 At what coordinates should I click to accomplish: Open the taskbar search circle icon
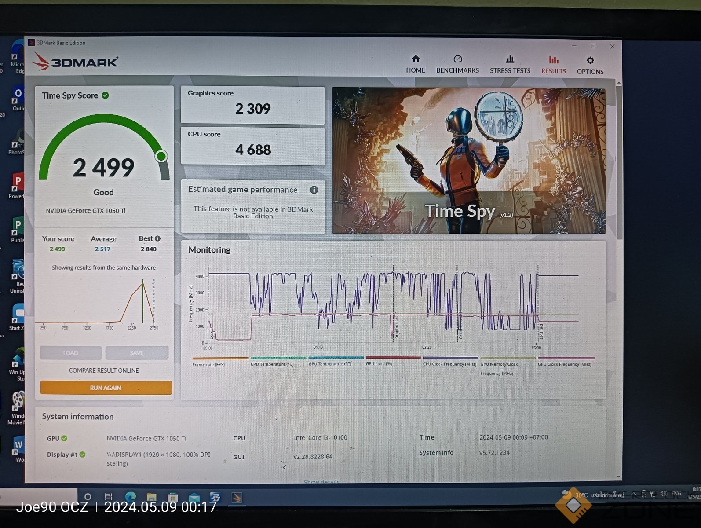tap(88, 497)
